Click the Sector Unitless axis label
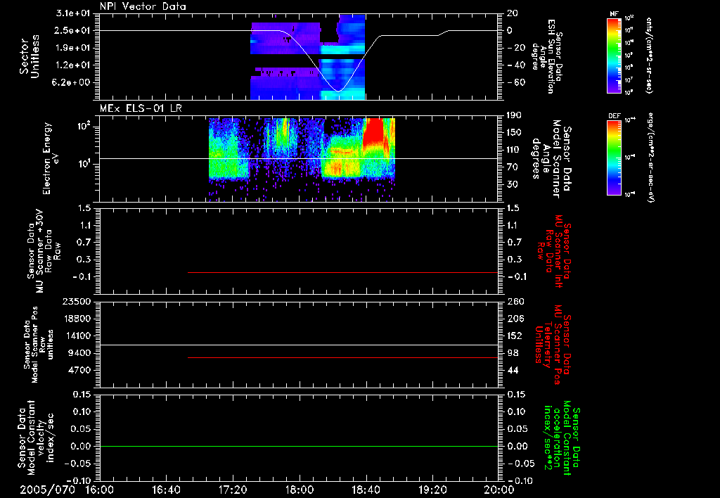720x498 pixels. click(x=30, y=56)
